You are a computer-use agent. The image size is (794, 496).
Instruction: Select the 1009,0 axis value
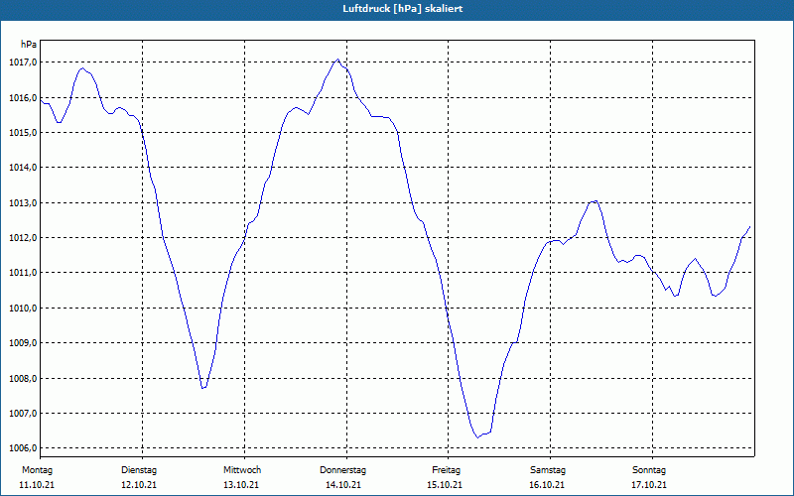tap(23, 343)
